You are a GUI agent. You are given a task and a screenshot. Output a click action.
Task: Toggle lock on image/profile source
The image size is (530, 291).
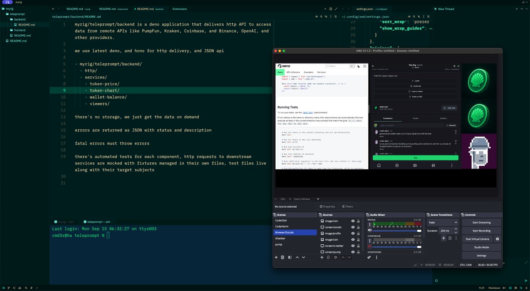[x=358, y=233]
